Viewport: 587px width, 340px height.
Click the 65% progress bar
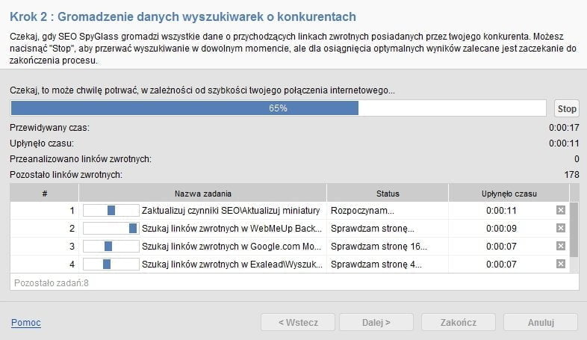(x=278, y=108)
